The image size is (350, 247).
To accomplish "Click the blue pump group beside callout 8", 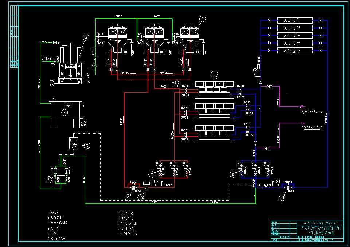I will (x=256, y=169).
